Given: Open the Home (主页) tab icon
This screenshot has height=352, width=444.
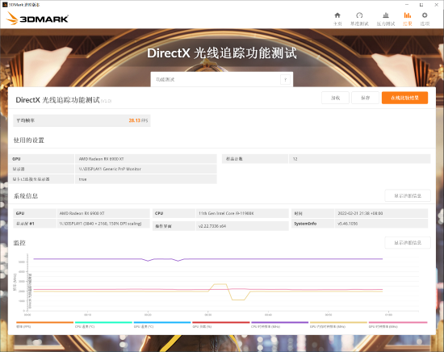Looking at the screenshot, I should (337, 15).
